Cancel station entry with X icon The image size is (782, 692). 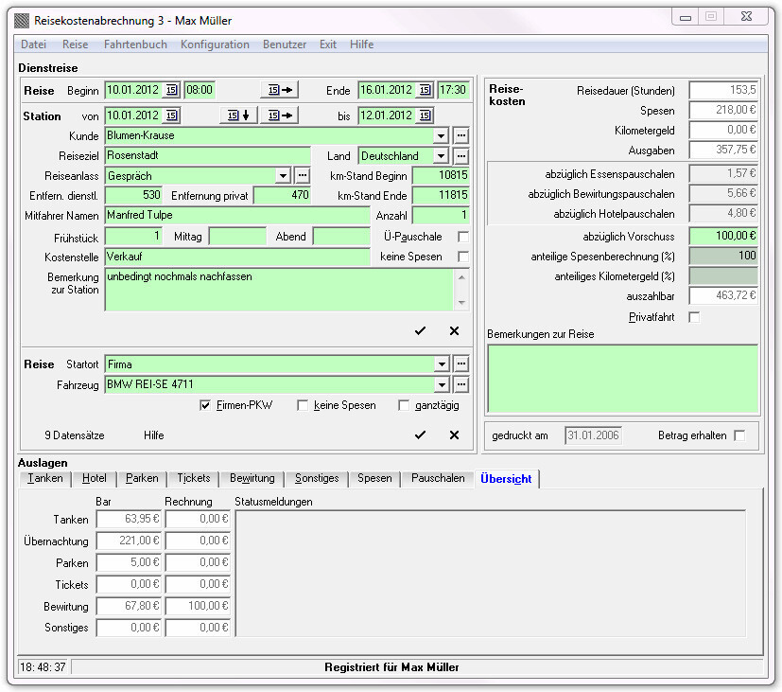[x=454, y=330]
